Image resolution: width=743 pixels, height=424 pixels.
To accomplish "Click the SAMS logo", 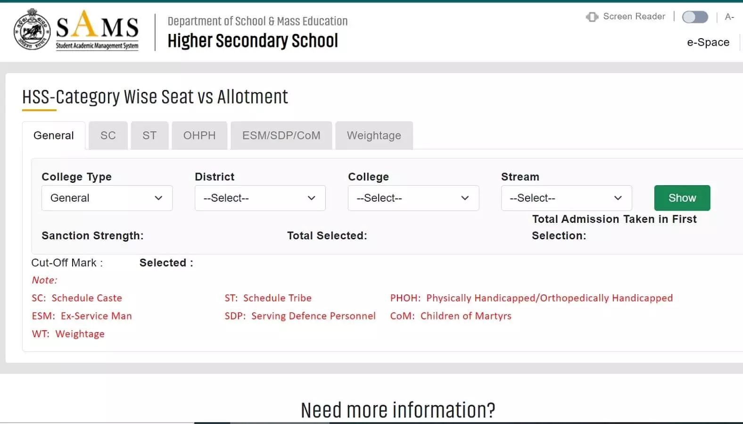I will (97, 30).
